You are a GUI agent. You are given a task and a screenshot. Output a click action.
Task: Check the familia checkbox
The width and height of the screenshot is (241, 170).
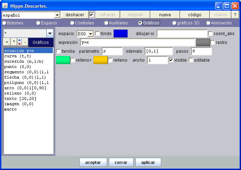(58, 51)
